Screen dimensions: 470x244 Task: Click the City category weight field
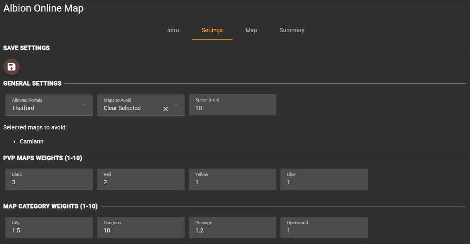(x=49, y=230)
